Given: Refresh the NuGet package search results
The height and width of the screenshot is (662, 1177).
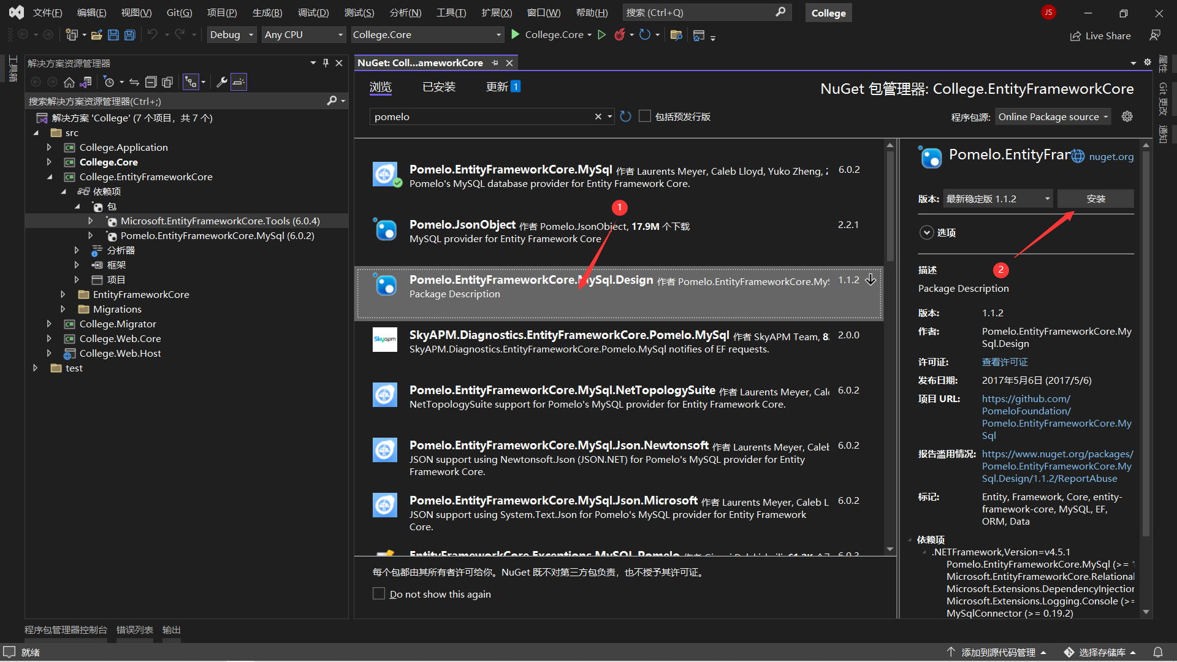Looking at the screenshot, I should coord(625,116).
